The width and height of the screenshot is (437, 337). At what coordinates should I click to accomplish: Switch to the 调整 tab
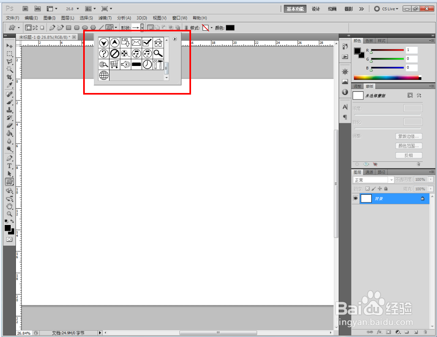coord(357,86)
